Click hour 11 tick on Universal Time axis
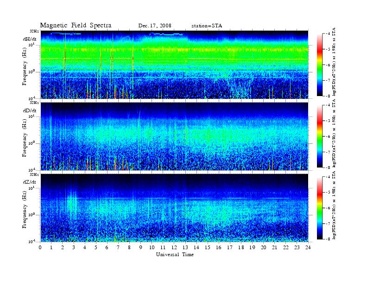The width and height of the screenshot is (367, 284). click(x=163, y=247)
